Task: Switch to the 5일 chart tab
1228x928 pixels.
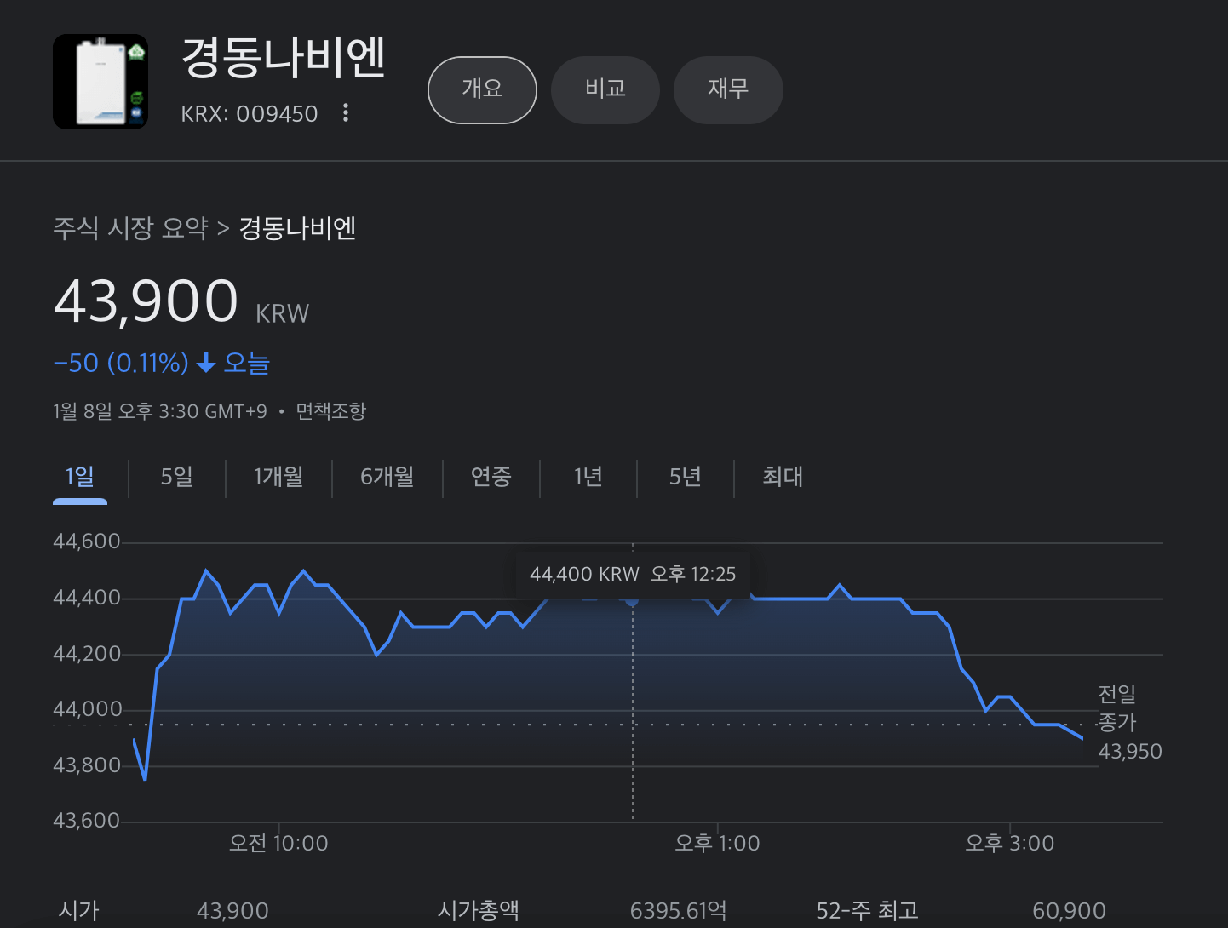Action: [x=177, y=477]
